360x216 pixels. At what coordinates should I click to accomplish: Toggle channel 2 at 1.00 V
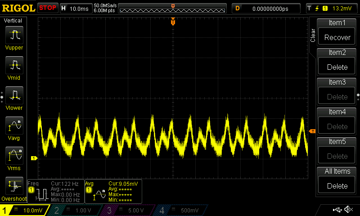76,210
